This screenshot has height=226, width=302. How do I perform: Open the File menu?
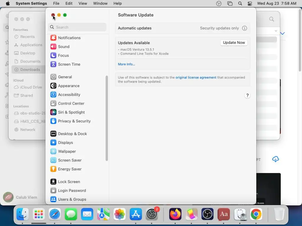56,4
